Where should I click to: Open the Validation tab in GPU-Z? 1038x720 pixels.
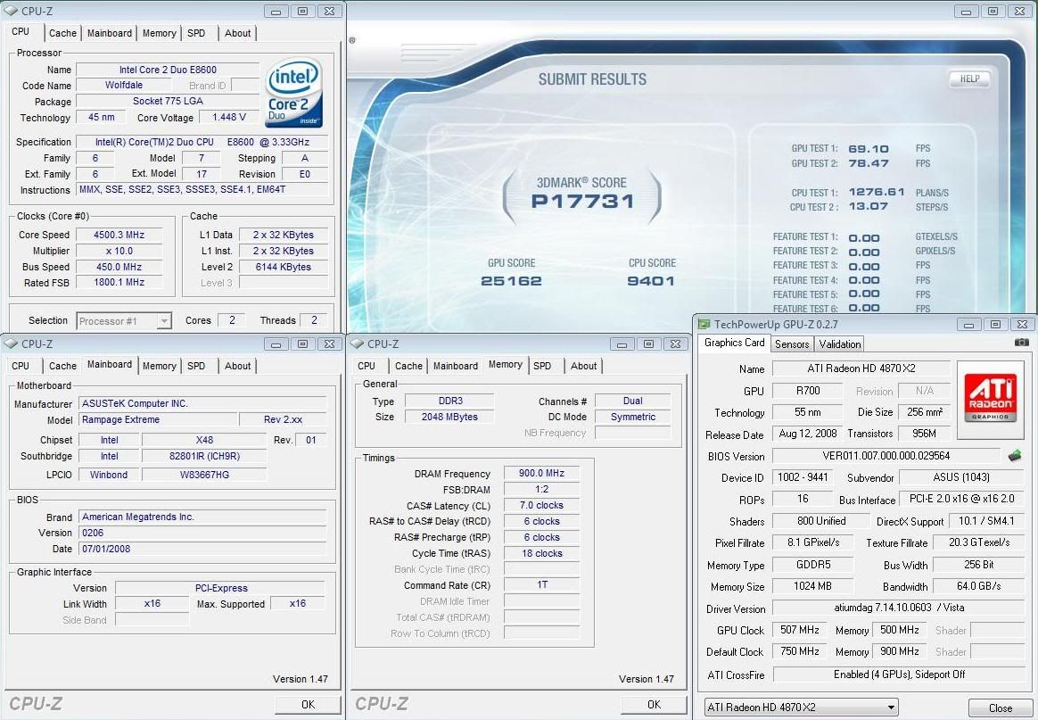tap(839, 343)
